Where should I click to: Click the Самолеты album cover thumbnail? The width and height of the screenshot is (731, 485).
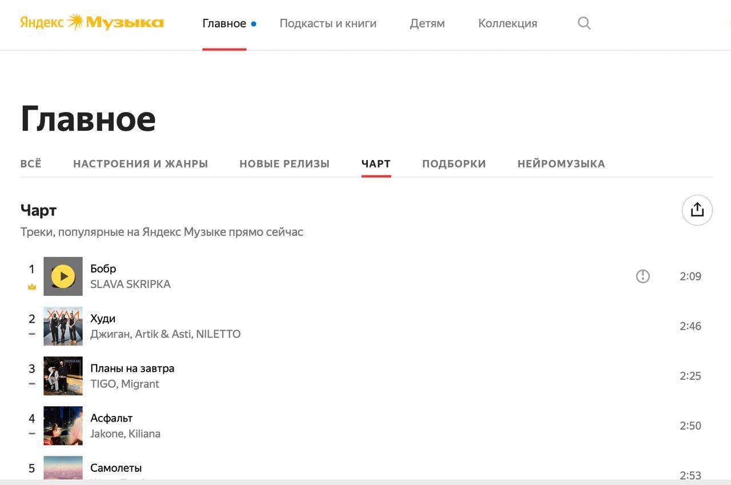63,468
